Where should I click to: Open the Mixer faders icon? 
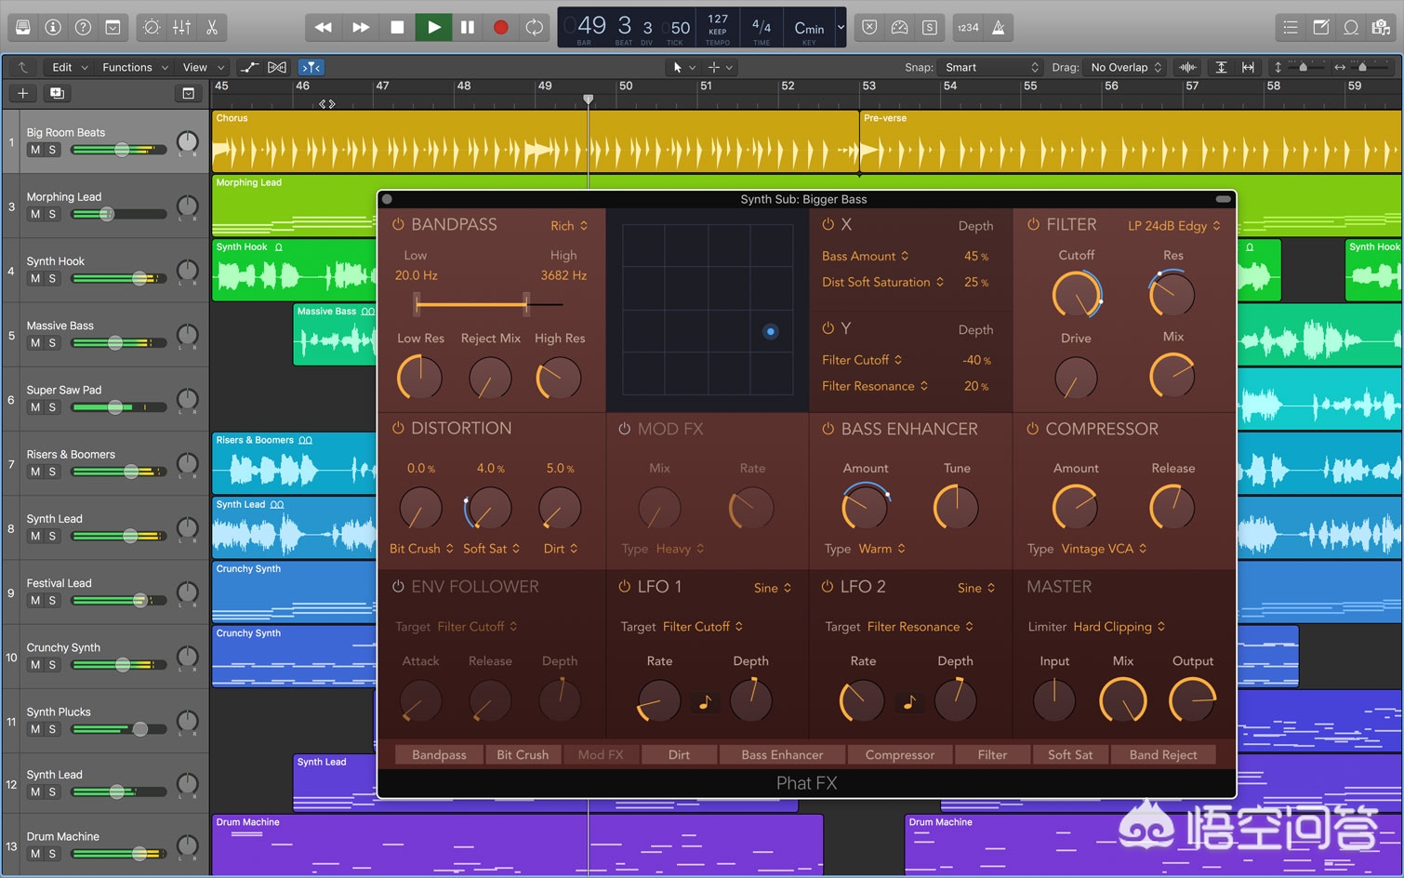[182, 27]
